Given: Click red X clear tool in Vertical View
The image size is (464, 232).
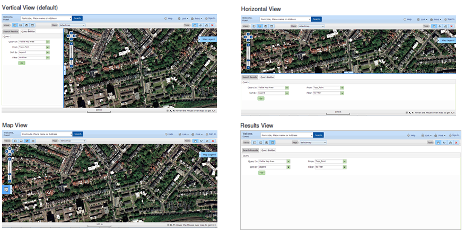Looking at the screenshot, I should [x=213, y=25].
